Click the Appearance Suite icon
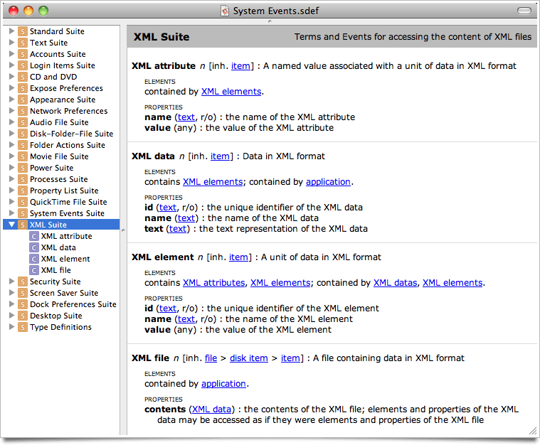 22,100
